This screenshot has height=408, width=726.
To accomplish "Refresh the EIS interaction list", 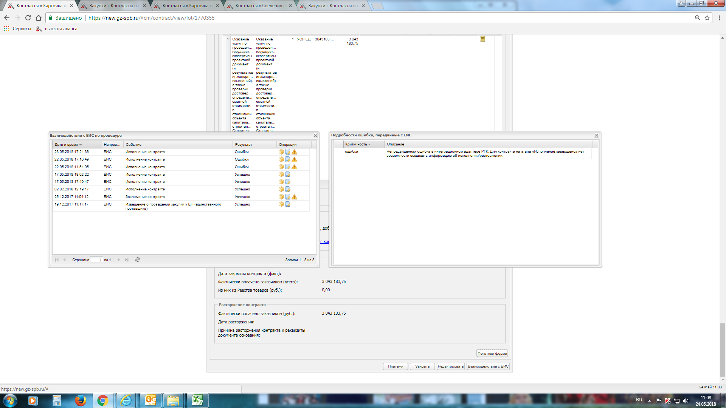I will pyautogui.click(x=138, y=260).
